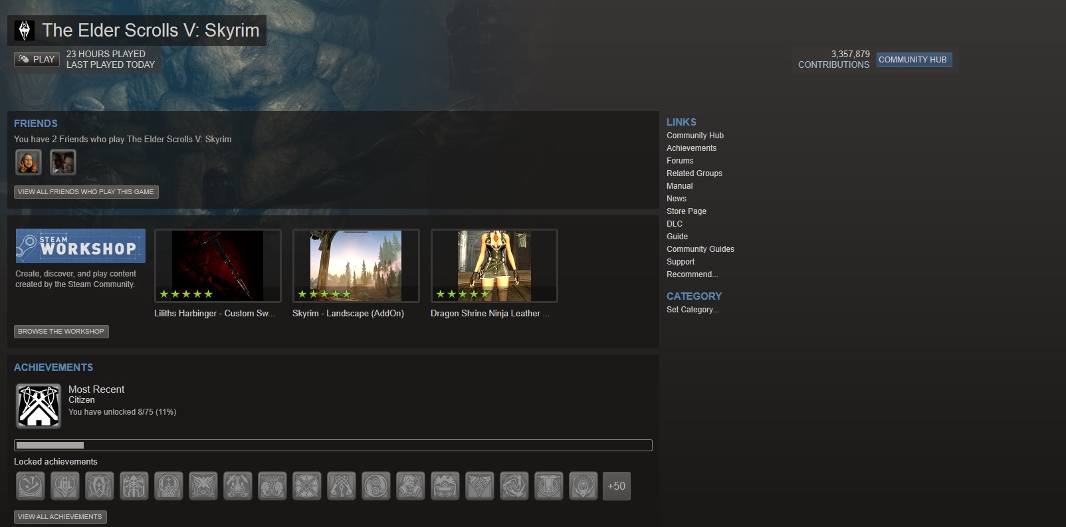Image resolution: width=1066 pixels, height=527 pixels.
Task: Open the Manual link
Action: (680, 186)
